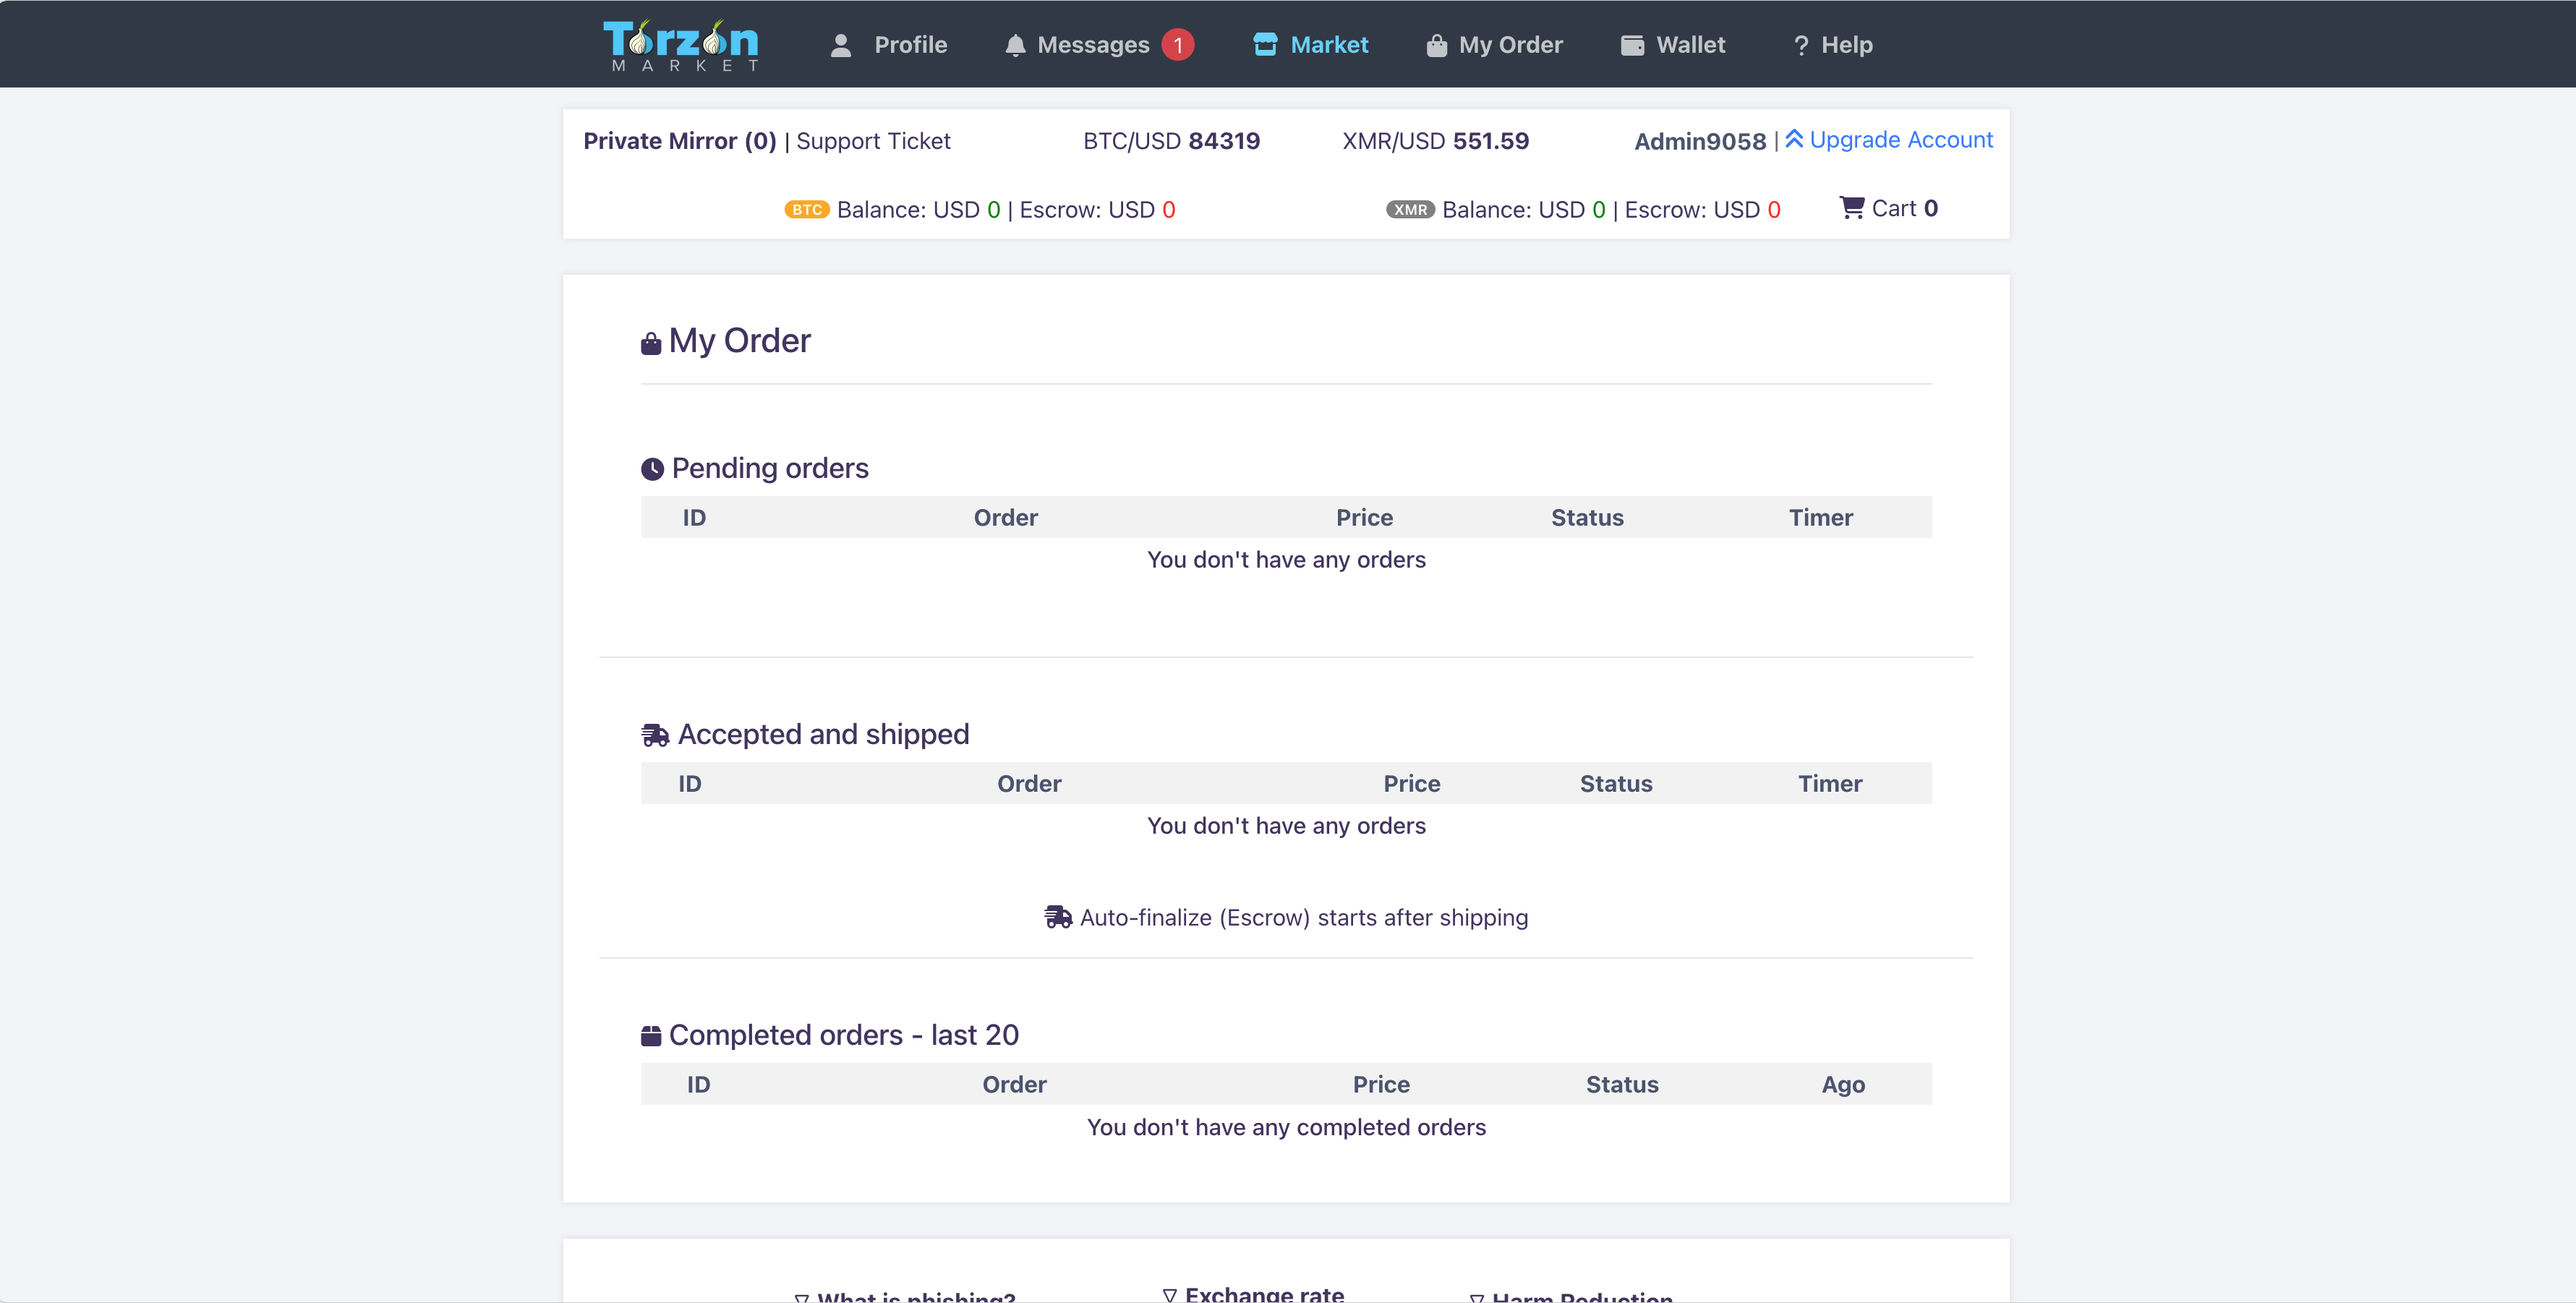Click the box icon beside Completed orders

(x=651, y=1035)
